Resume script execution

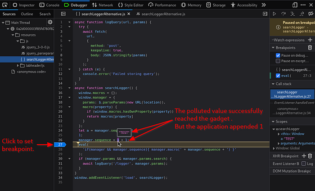click(x=274, y=14)
